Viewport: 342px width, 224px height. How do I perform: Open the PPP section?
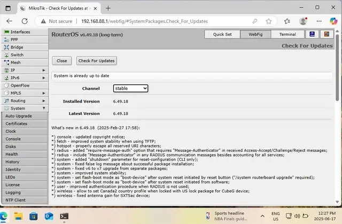tap(25, 40)
